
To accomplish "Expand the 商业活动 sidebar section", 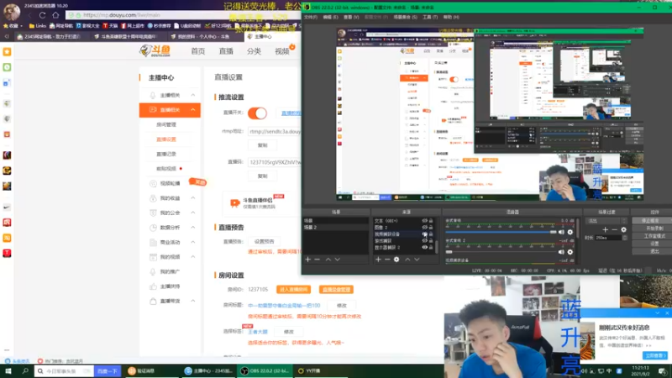I will pos(193,242).
